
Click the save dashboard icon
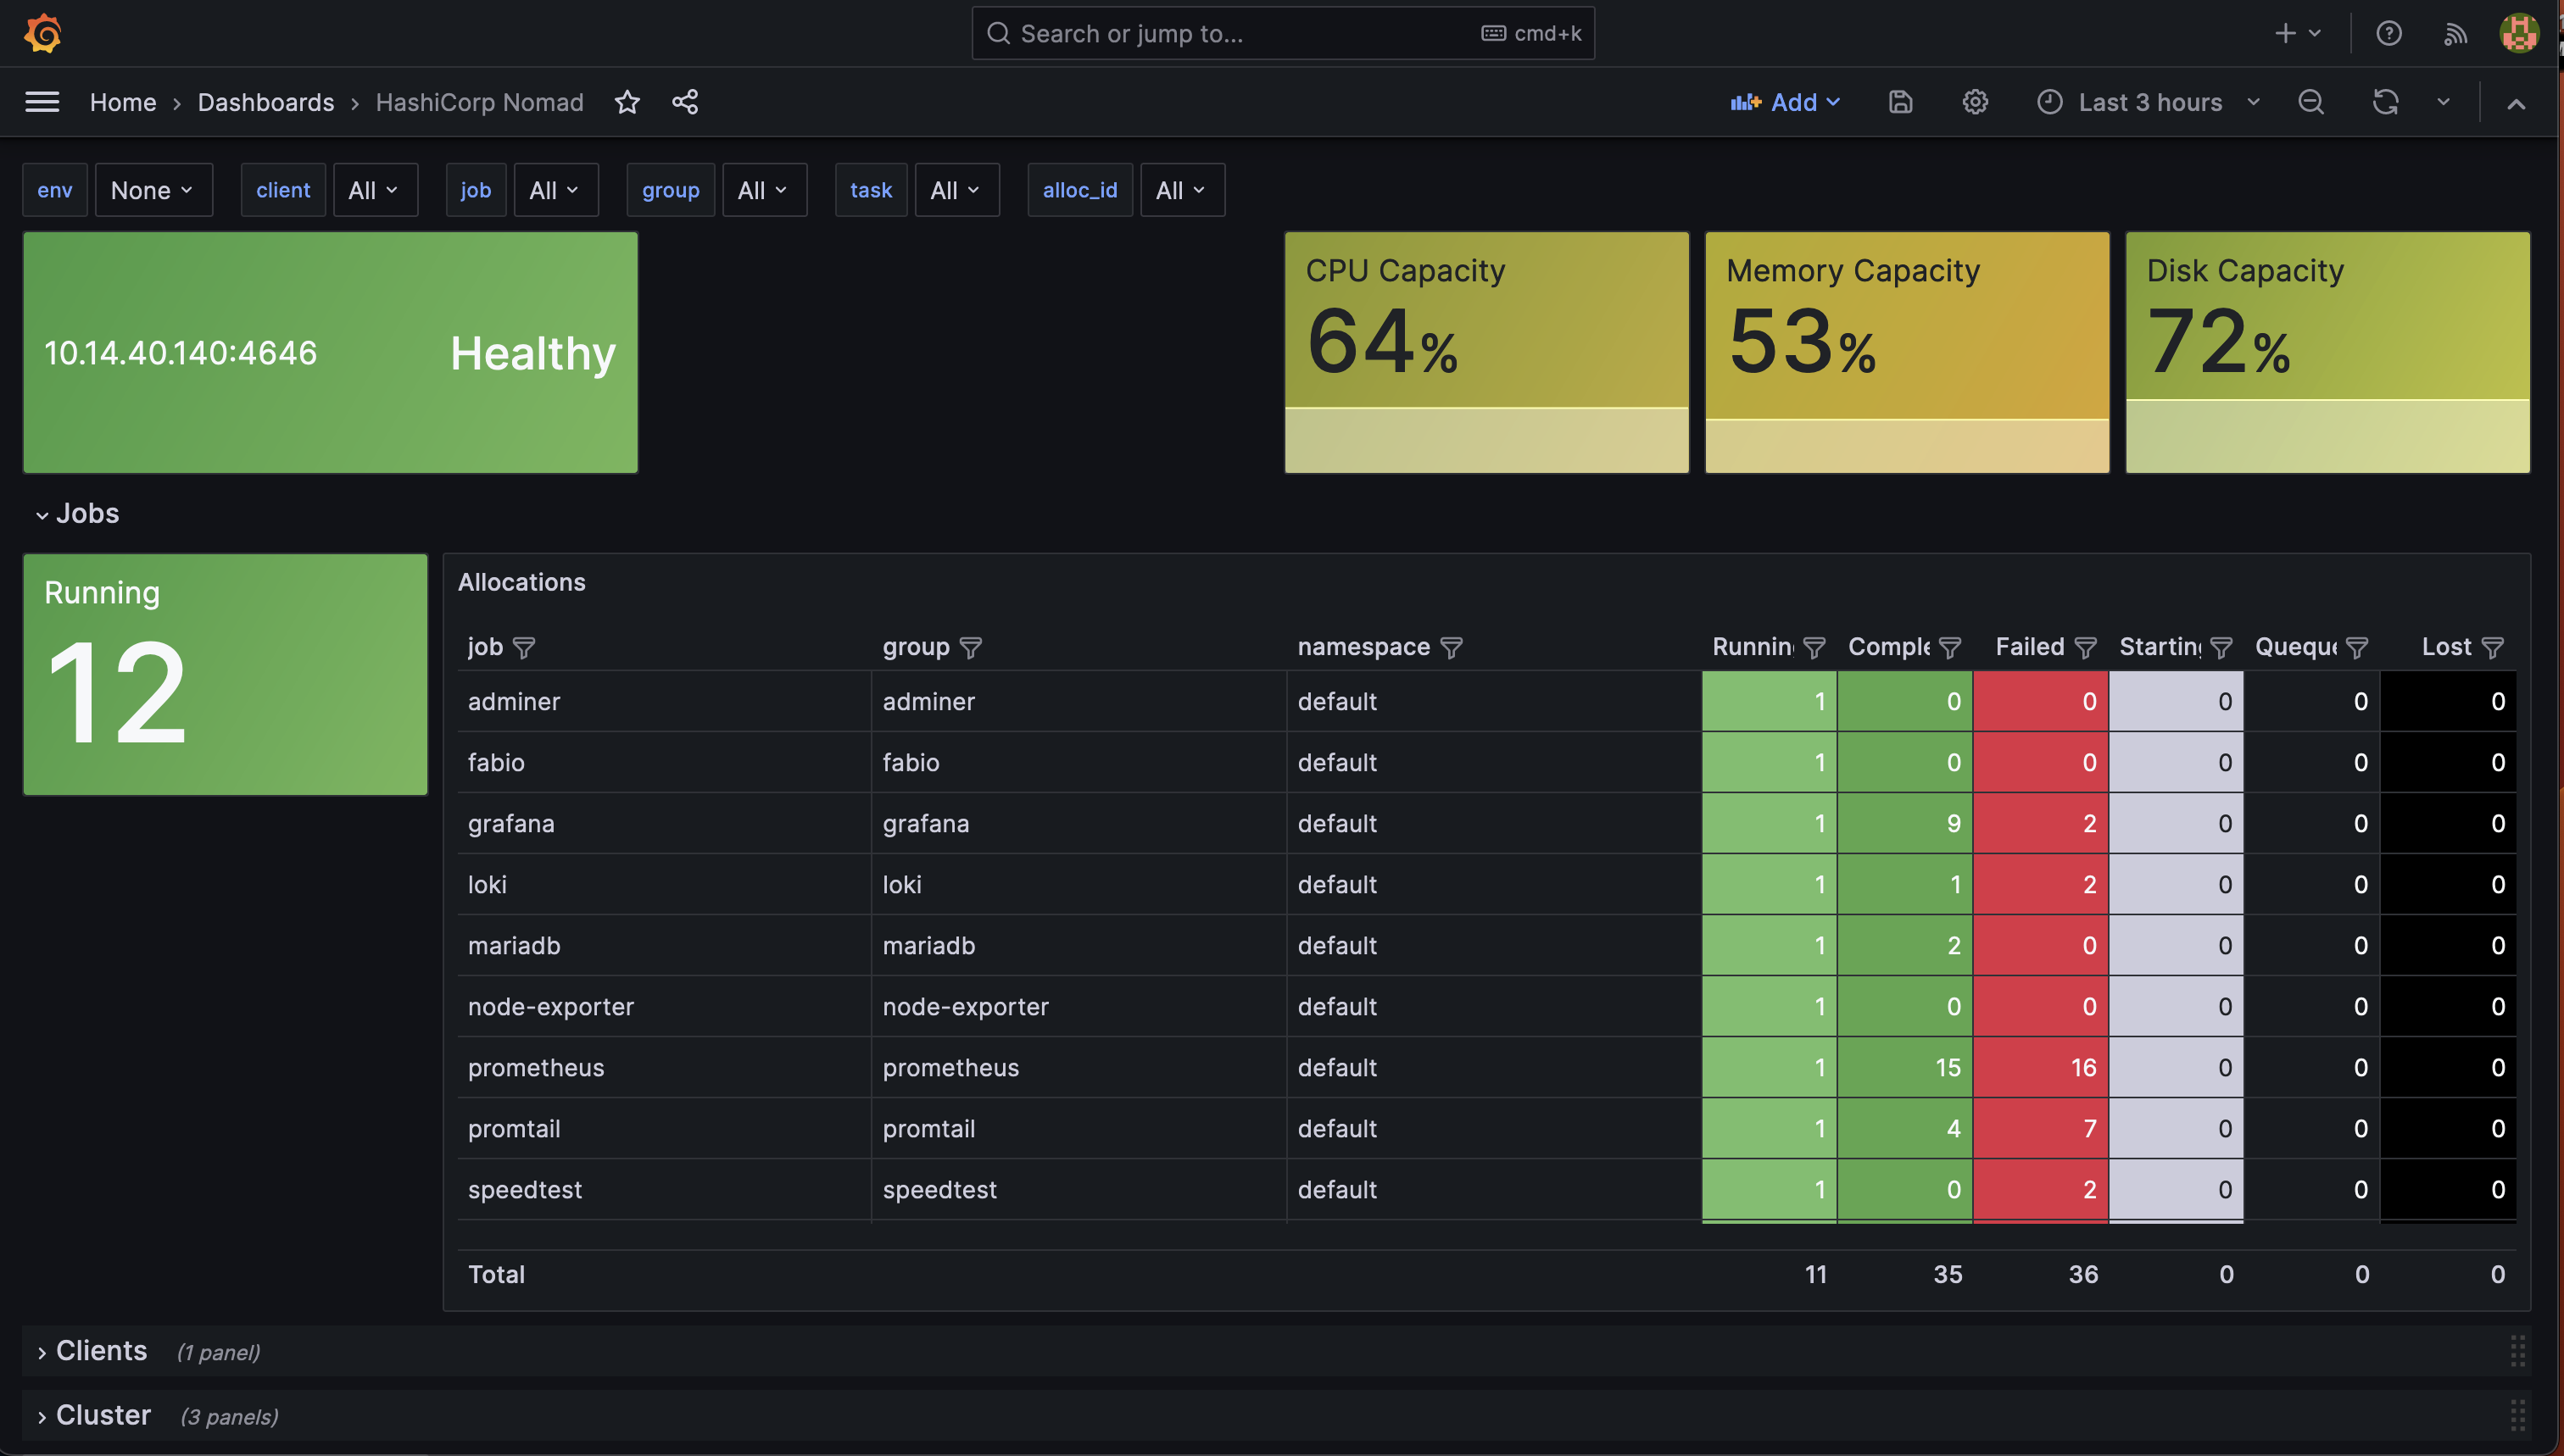pos(1901,102)
